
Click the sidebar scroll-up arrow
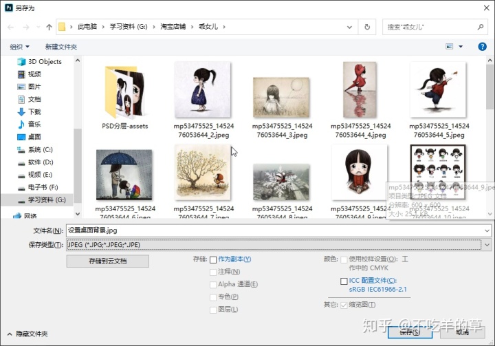click(78, 61)
